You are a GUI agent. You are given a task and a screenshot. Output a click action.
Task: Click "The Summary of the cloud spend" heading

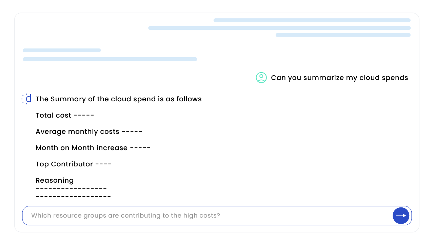(x=118, y=99)
